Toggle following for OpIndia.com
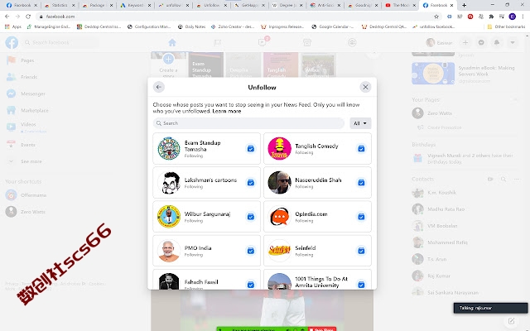530x331 pixels. point(361,217)
